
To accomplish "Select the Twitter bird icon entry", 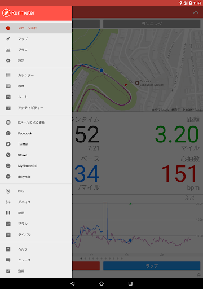I will pos(36,144).
